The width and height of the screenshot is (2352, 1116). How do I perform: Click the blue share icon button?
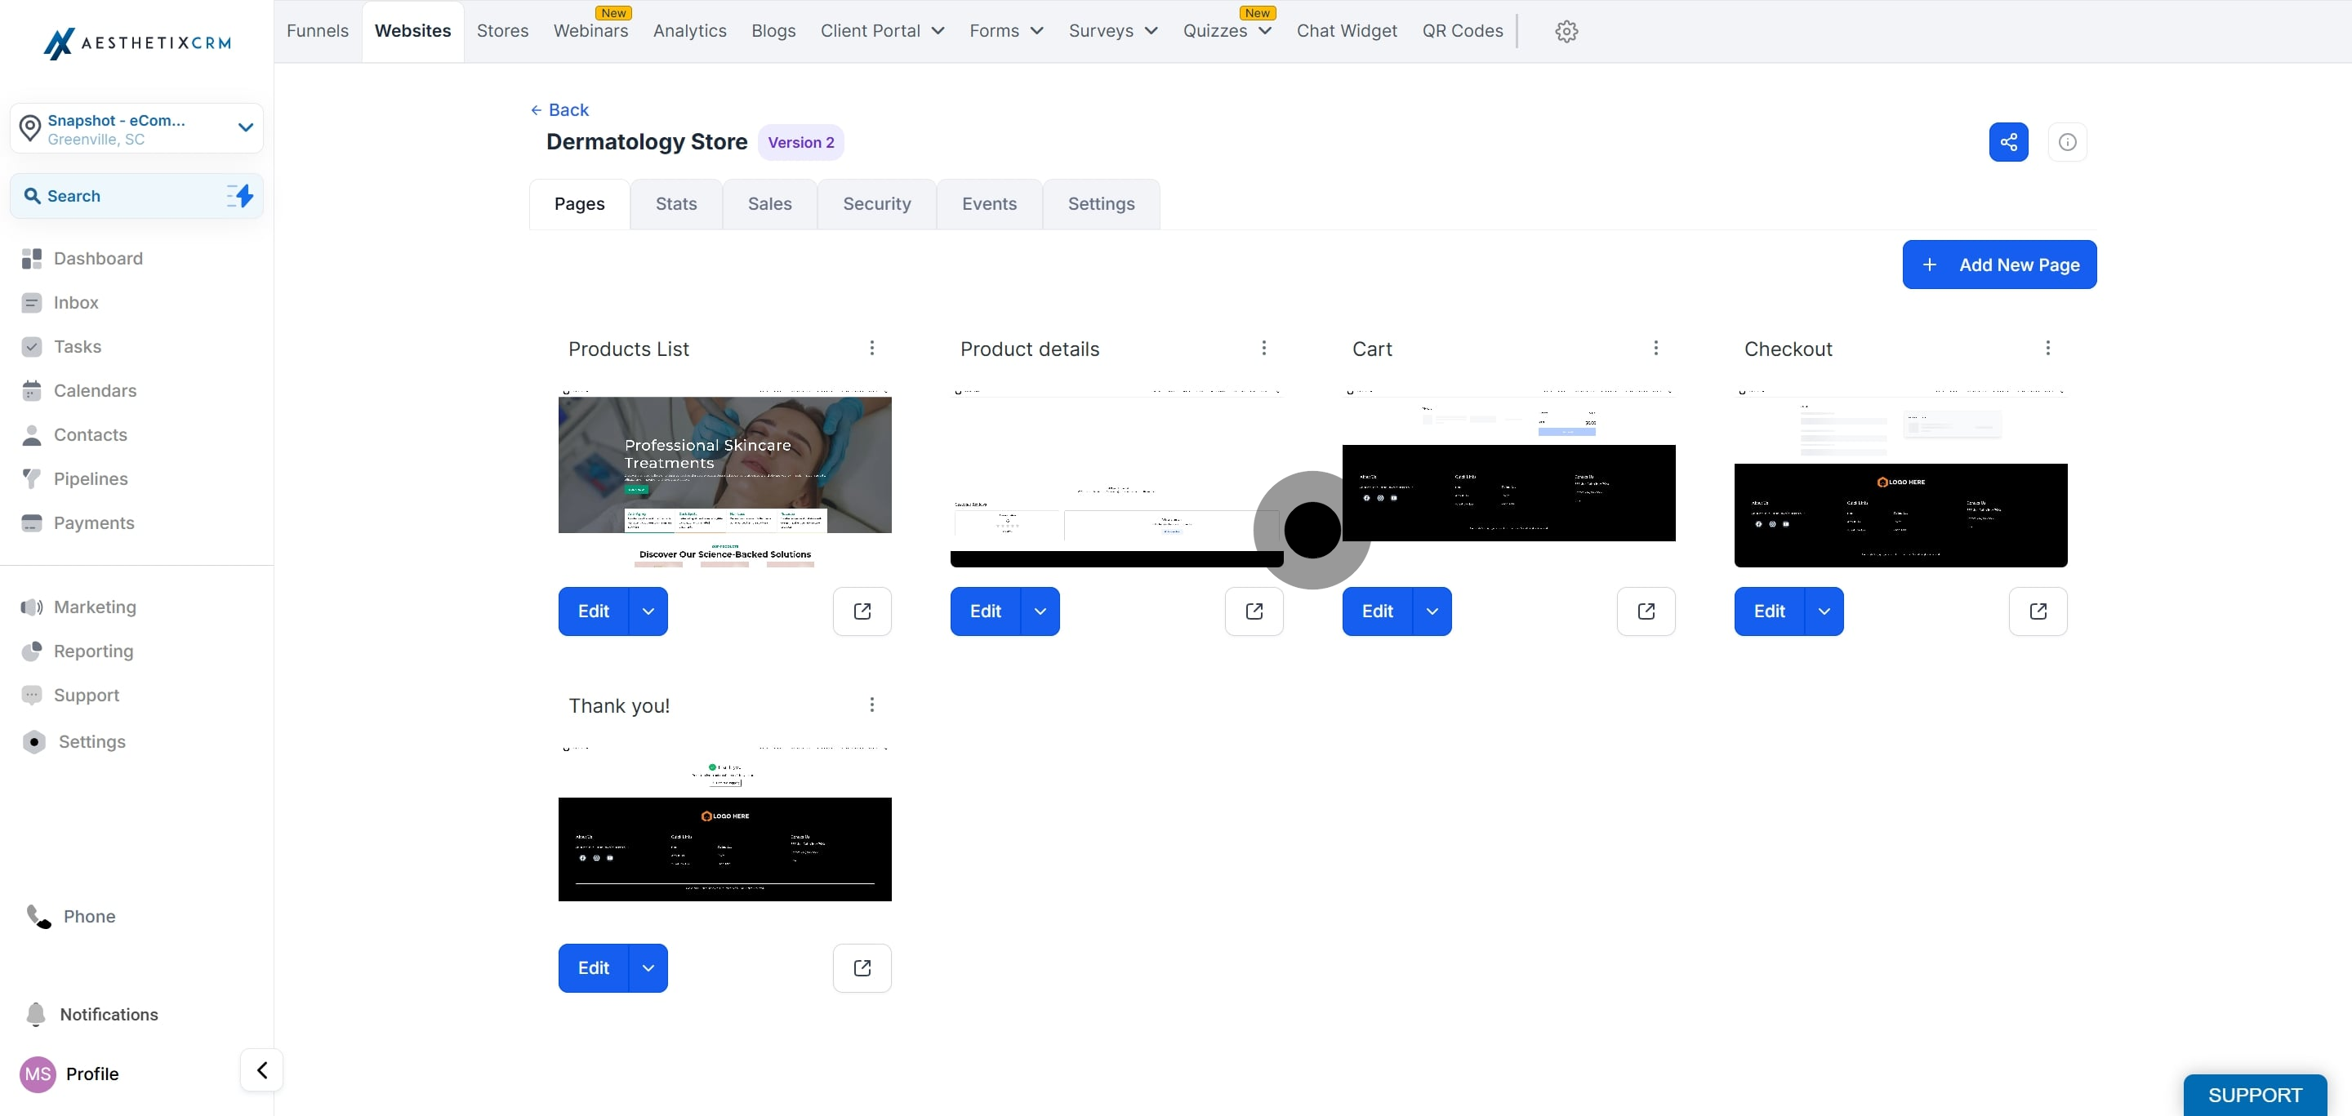2009,142
